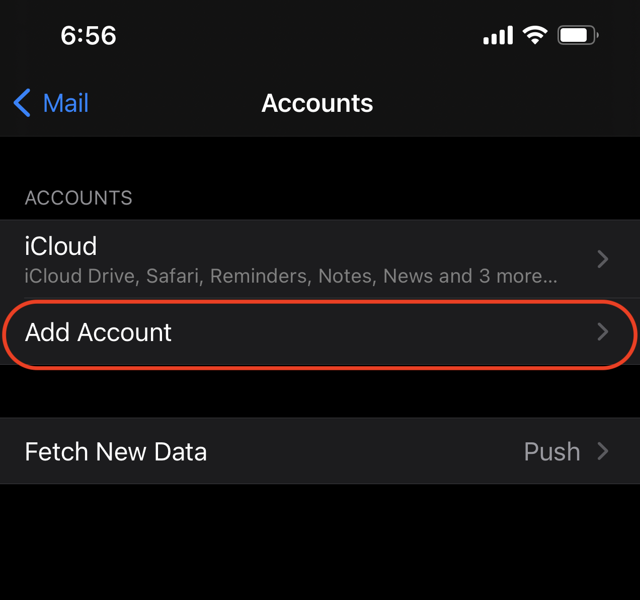This screenshot has width=640, height=600.
Task: Tap the chevron on the iCloud row
Action: tap(603, 259)
